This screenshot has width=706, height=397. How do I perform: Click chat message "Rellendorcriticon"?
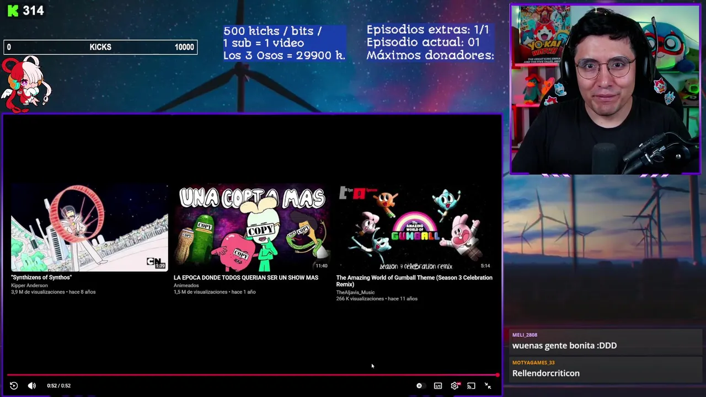coord(546,373)
